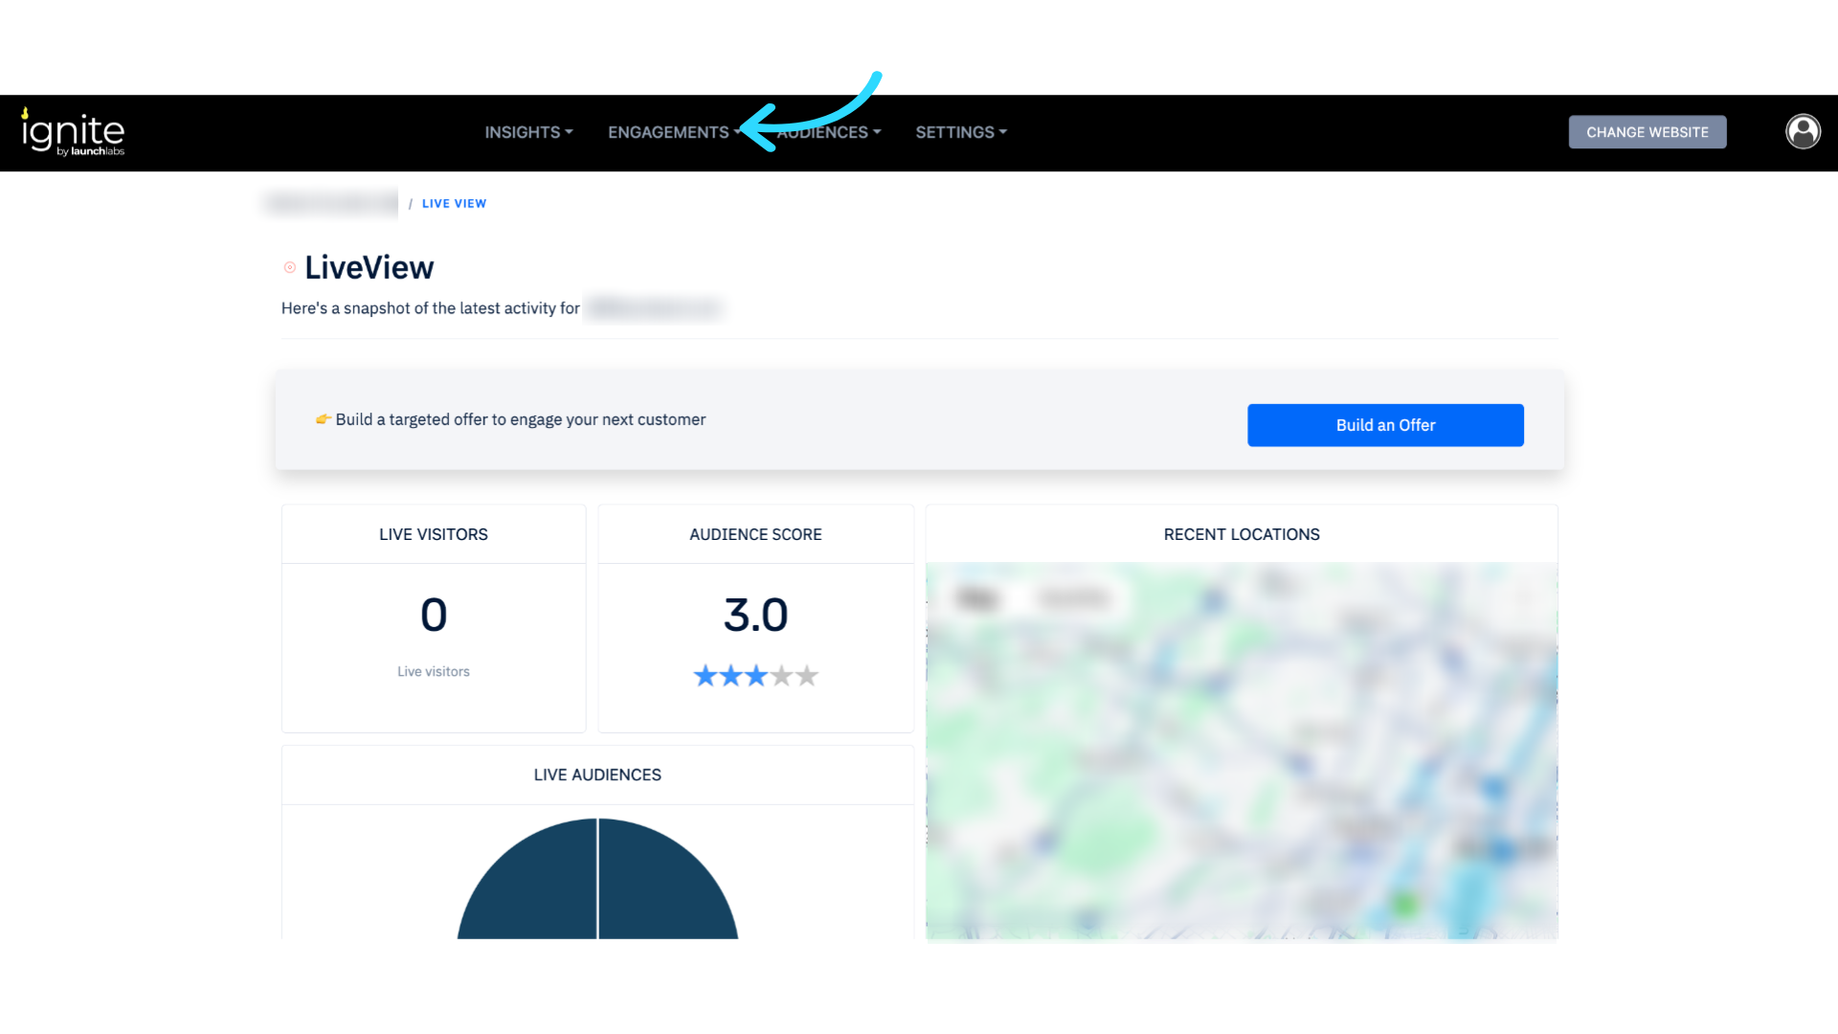Screen dimensions: 1838x1034
Task: Switch map to Satellite view toggle
Action: click(1074, 599)
